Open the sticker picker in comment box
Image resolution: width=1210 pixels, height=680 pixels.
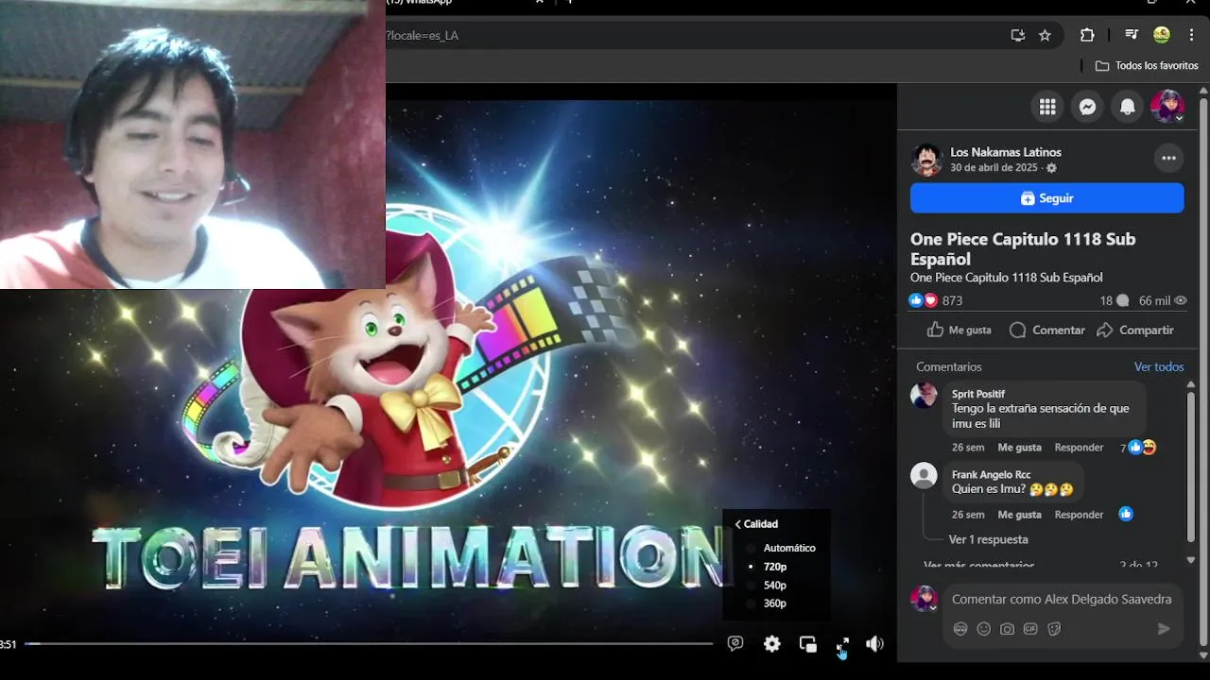coord(1054,629)
